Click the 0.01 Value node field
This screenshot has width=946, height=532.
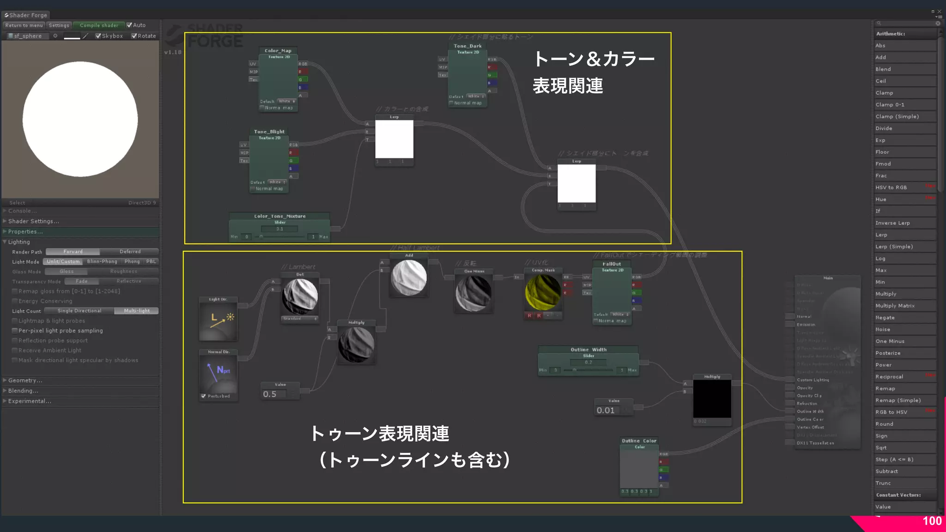point(607,410)
